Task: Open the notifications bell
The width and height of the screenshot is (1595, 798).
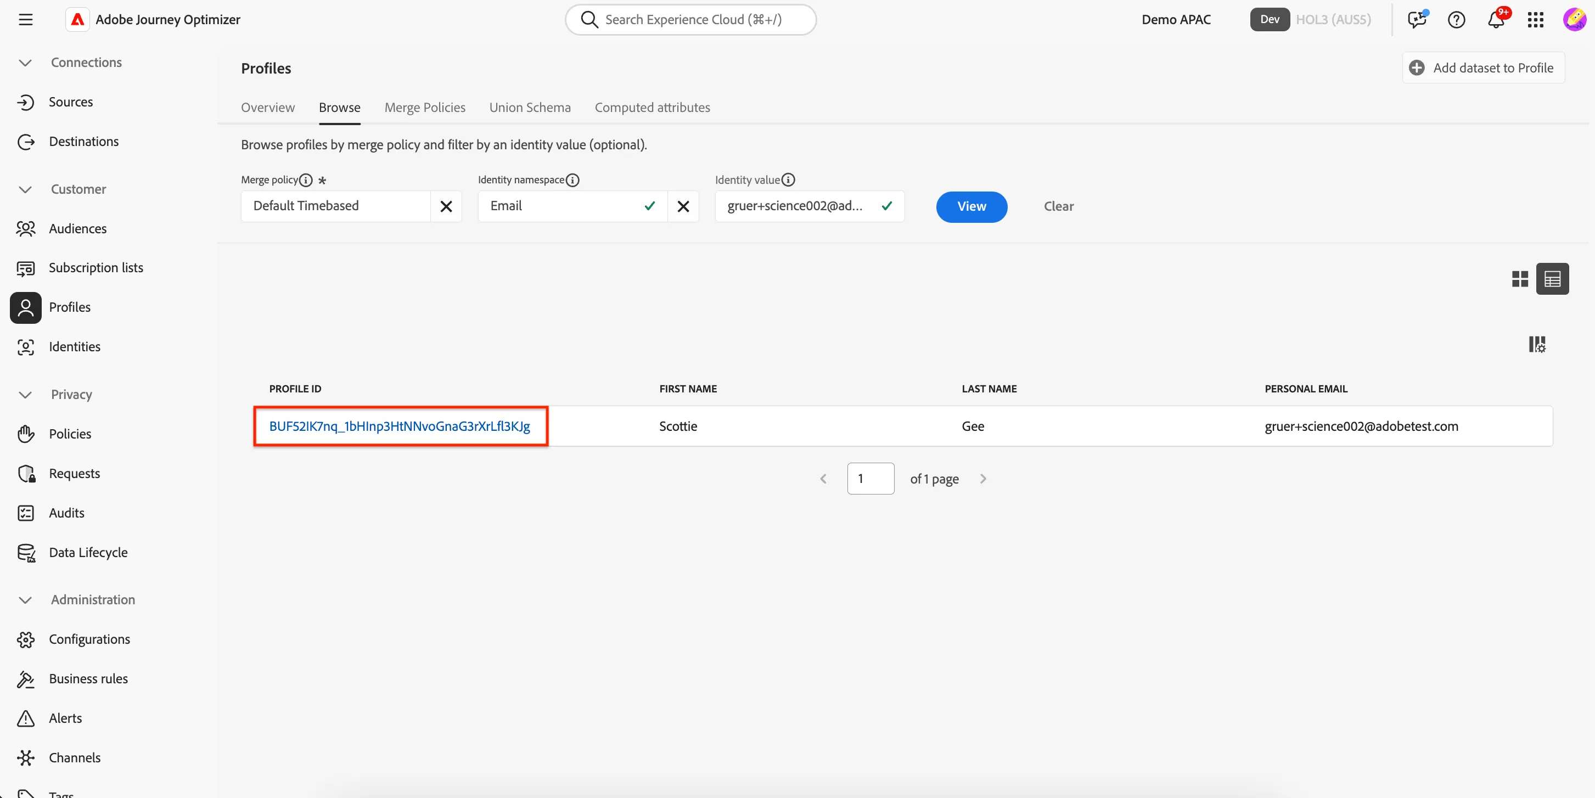Action: 1496,20
